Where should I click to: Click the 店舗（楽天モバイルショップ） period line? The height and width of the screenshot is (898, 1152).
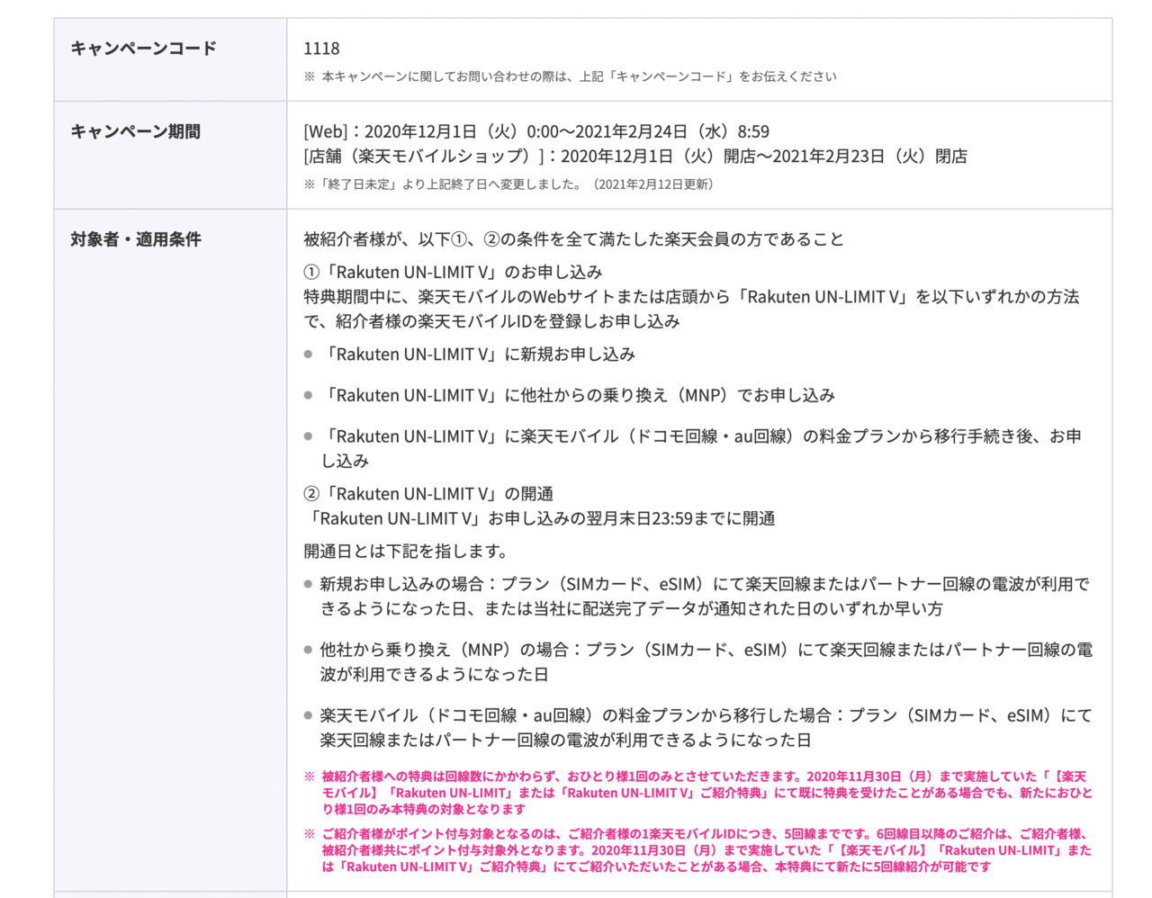(x=635, y=156)
